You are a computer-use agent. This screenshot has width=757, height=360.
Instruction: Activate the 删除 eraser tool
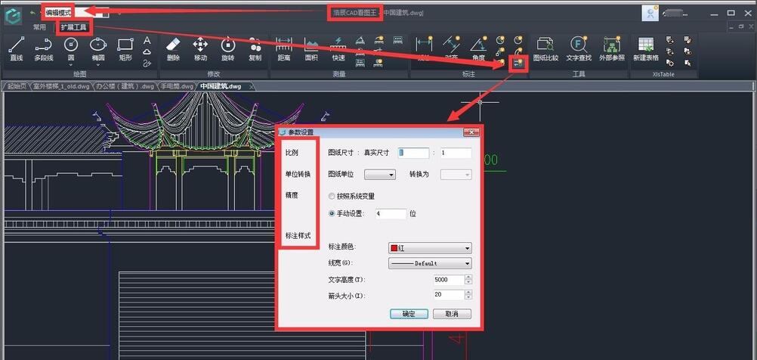click(x=173, y=49)
